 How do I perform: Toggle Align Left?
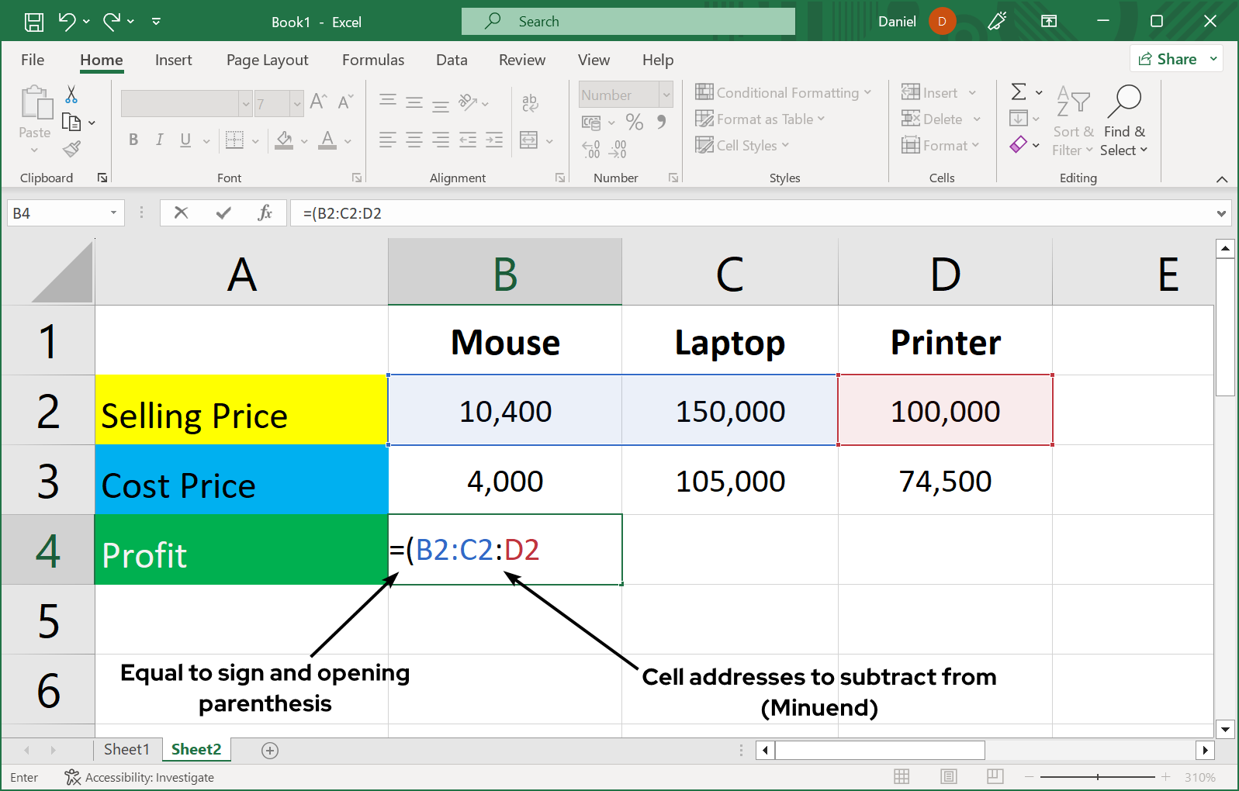click(388, 140)
